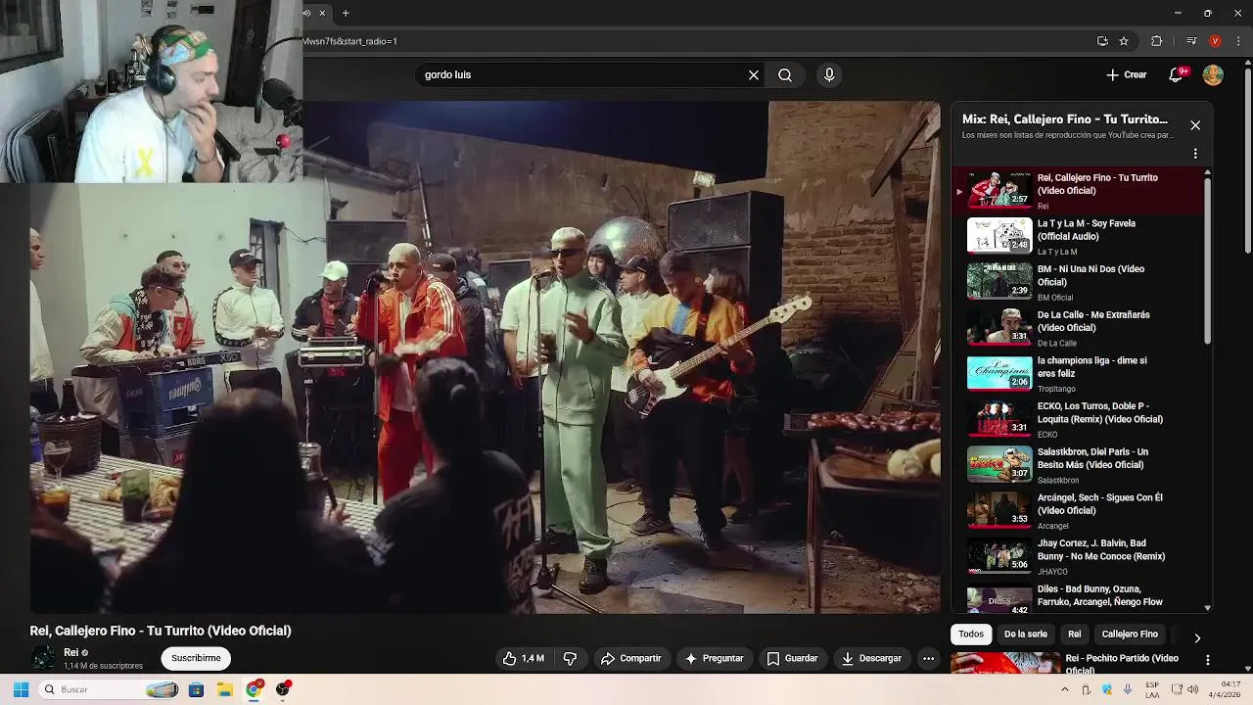Dislike the video

[x=570, y=659]
